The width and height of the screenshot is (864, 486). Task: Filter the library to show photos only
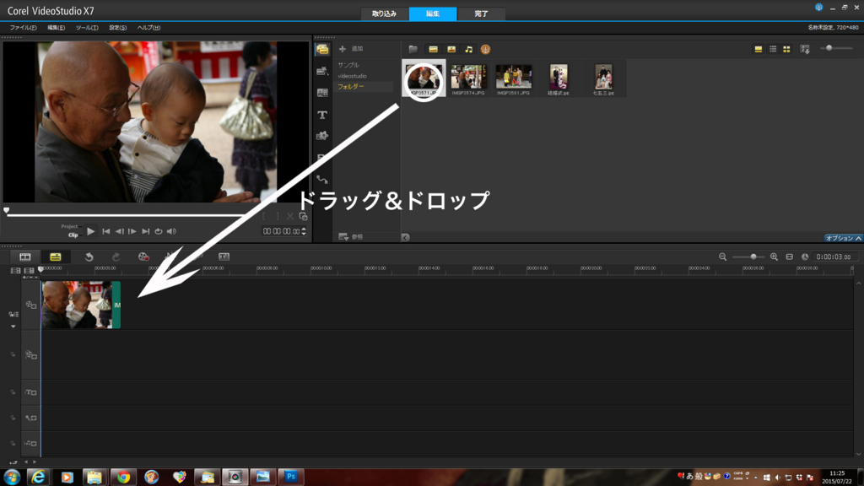[x=451, y=49]
